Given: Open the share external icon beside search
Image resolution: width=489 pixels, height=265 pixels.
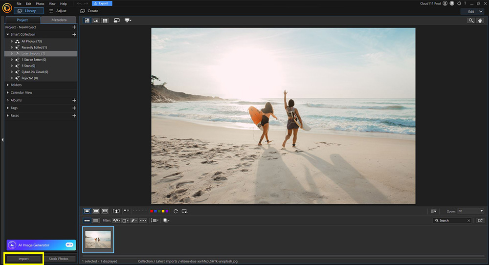Looking at the screenshot, I should coord(480,221).
